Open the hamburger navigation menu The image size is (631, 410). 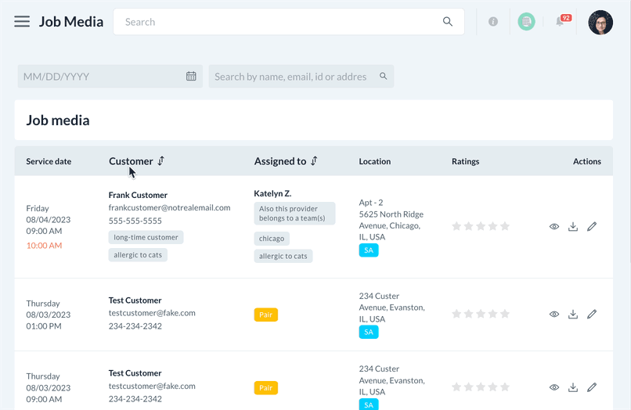click(22, 22)
